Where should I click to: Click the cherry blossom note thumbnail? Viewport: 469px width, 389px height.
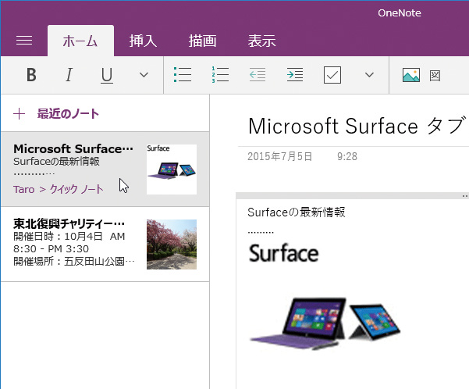click(172, 244)
